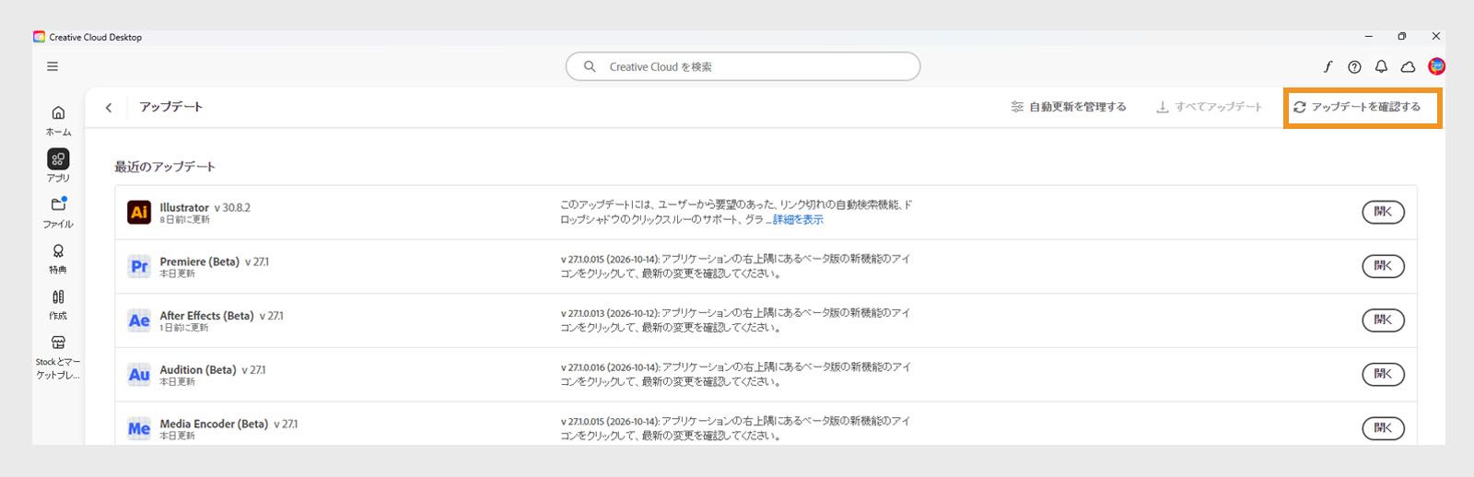The height and width of the screenshot is (477, 1474).
Task: Click the アップデート page title
Action: pos(171,107)
